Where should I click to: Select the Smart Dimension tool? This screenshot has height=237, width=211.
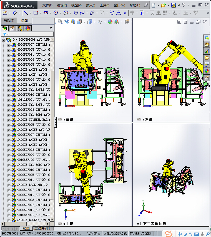pyautogui.click(x=15, y=13)
